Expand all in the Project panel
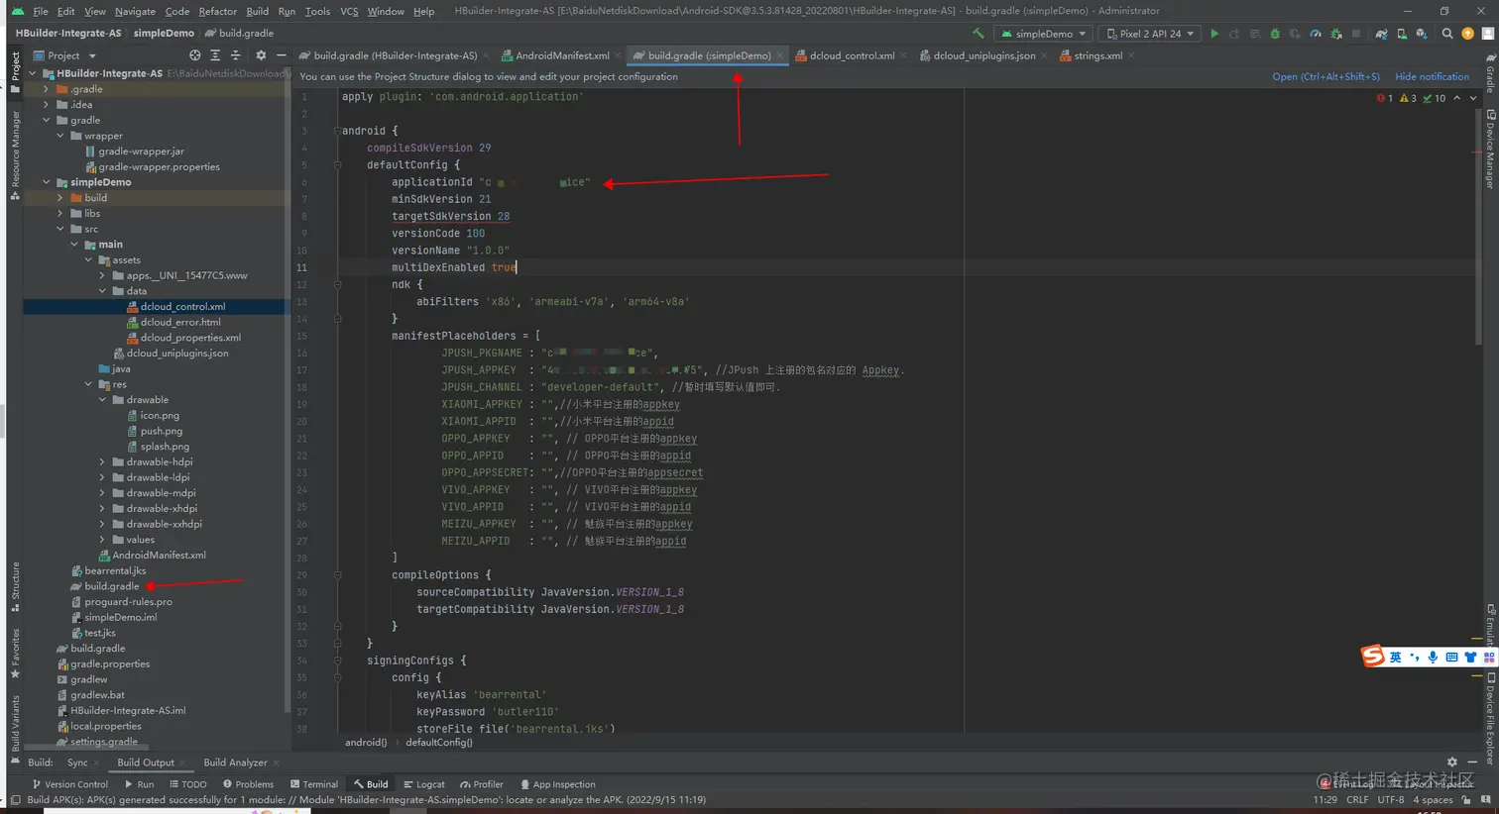The height and width of the screenshot is (814, 1499). point(215,55)
